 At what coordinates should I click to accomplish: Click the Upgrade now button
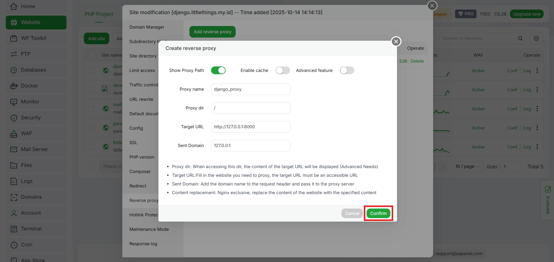(x=527, y=14)
